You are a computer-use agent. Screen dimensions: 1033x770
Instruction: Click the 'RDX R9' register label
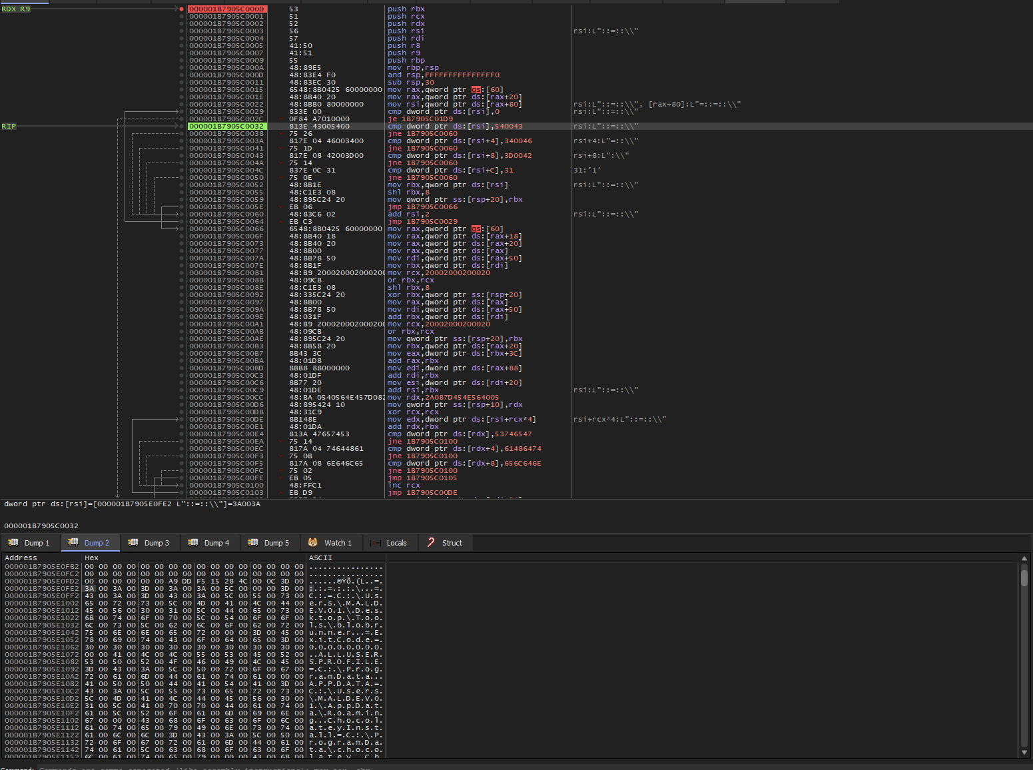[x=16, y=9]
